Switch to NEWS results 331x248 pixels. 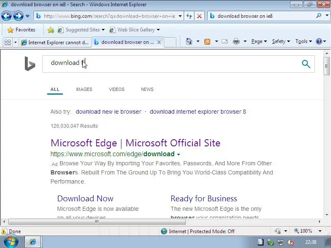click(x=147, y=89)
